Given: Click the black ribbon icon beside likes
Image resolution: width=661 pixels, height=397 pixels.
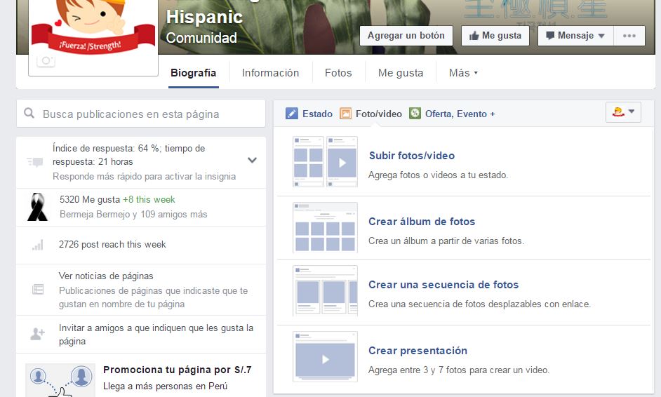Looking at the screenshot, I should pyautogui.click(x=37, y=207).
